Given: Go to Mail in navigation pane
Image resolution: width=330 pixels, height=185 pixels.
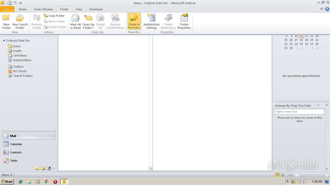Looking at the screenshot, I should pyautogui.click(x=29, y=136).
